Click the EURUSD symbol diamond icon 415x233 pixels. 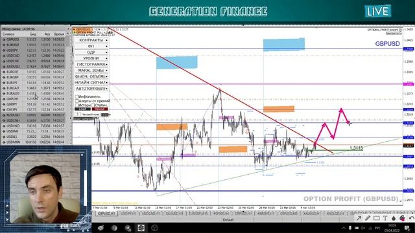tap(4, 45)
